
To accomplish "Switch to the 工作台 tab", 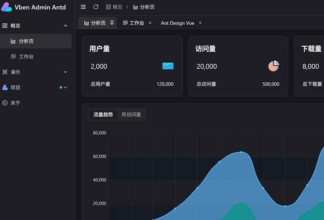I will click(x=137, y=23).
